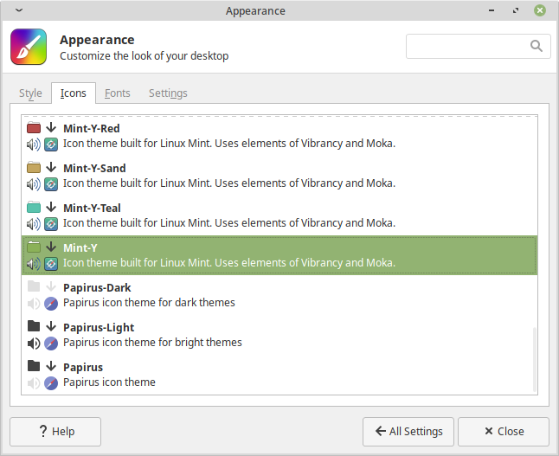The width and height of the screenshot is (559, 456).
Task: Click the teal folder icon for Mint-Y-Teal
Action: (x=34, y=207)
